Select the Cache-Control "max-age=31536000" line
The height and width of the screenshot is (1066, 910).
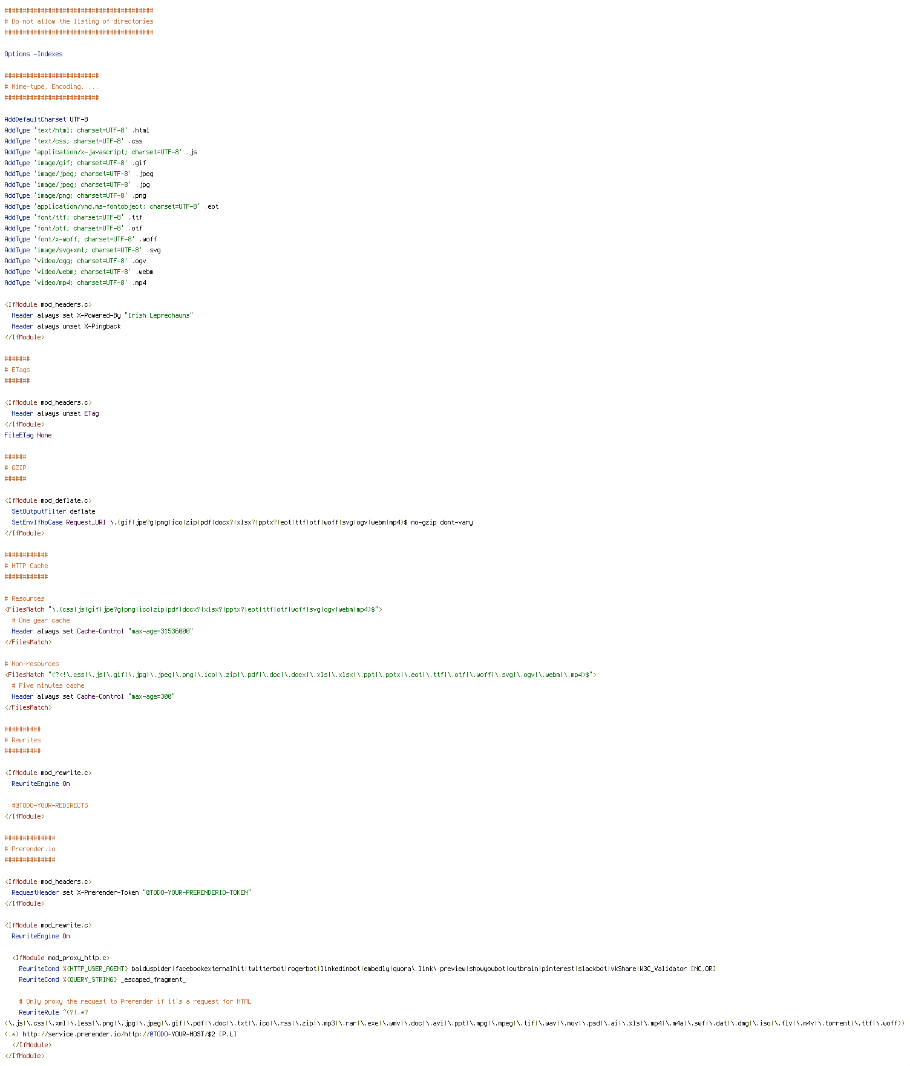point(102,631)
